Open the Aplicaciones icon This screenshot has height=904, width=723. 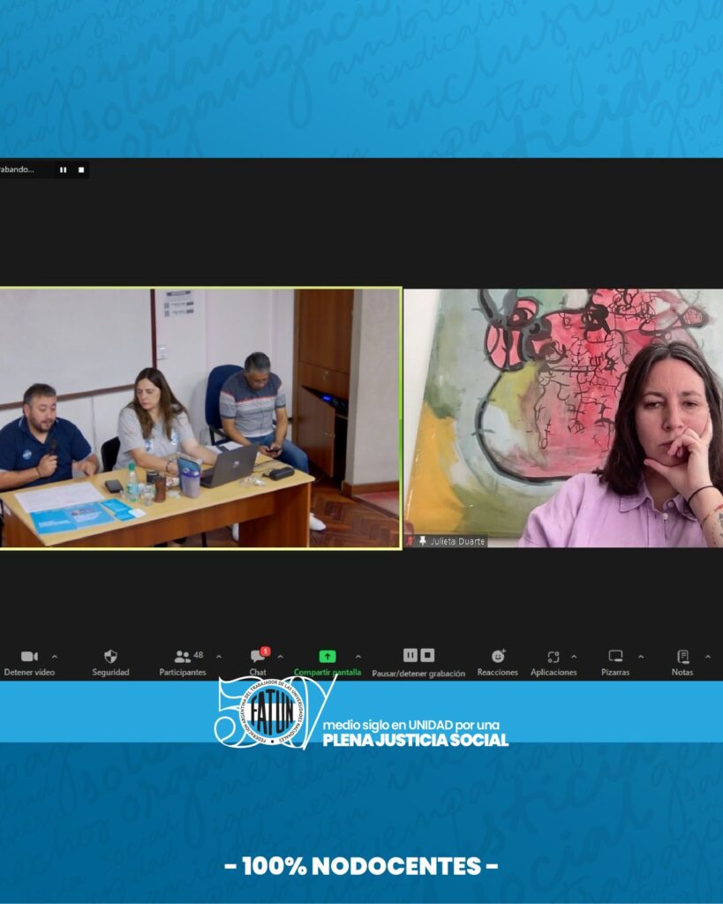pos(553,657)
